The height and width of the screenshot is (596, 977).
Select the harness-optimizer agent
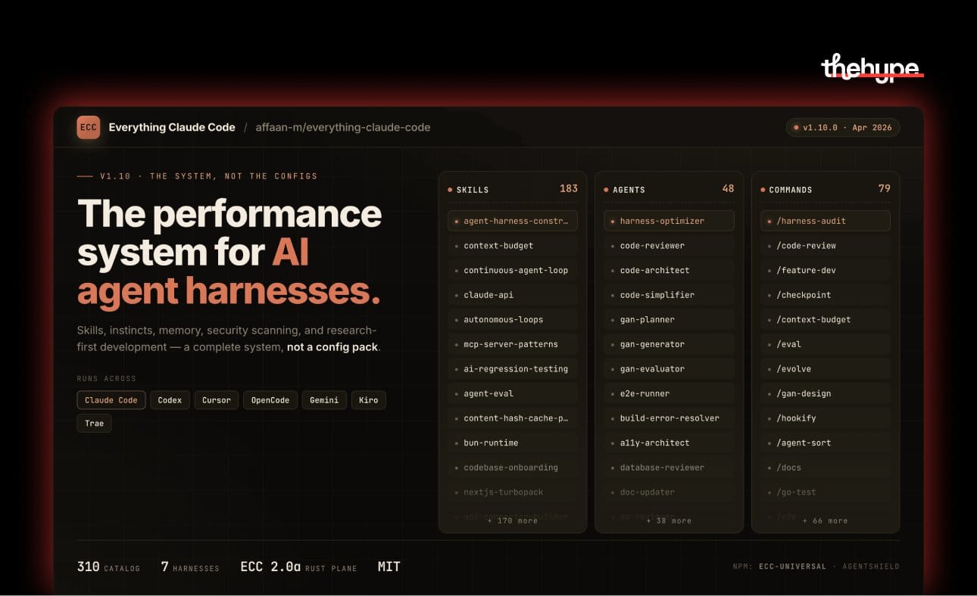(669, 221)
